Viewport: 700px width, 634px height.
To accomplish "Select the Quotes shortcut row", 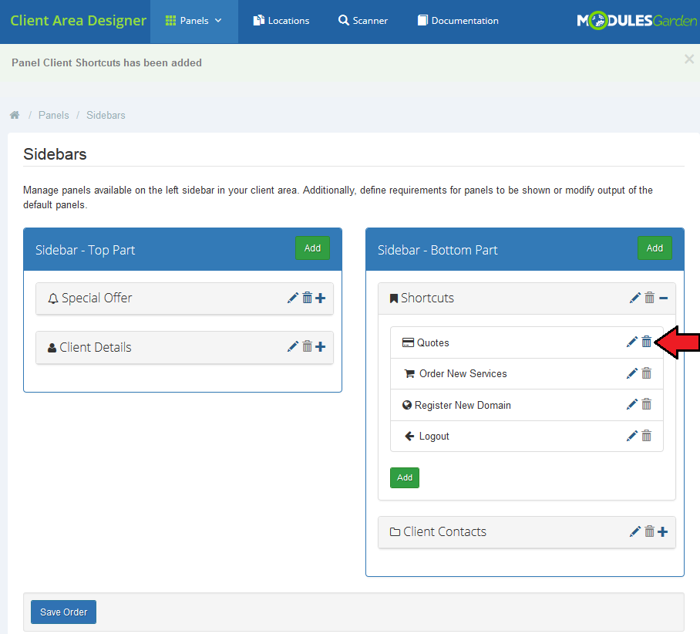I will tap(527, 342).
